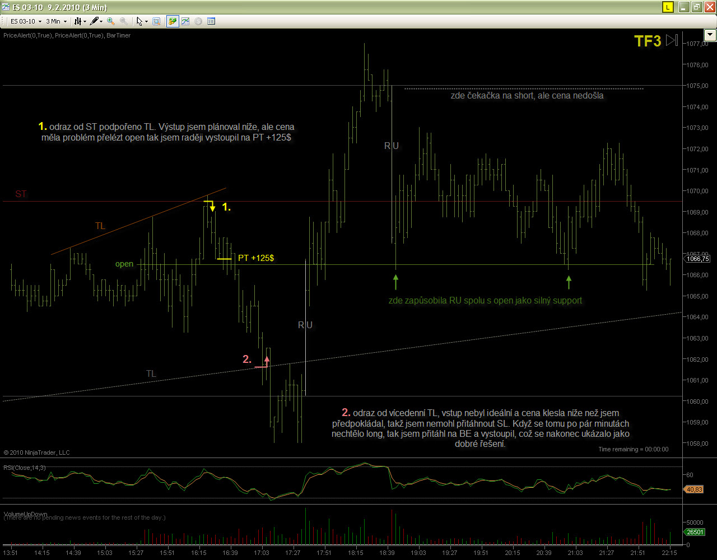
Task: Expand the chart style dropdown arrow
Action: click(84, 21)
